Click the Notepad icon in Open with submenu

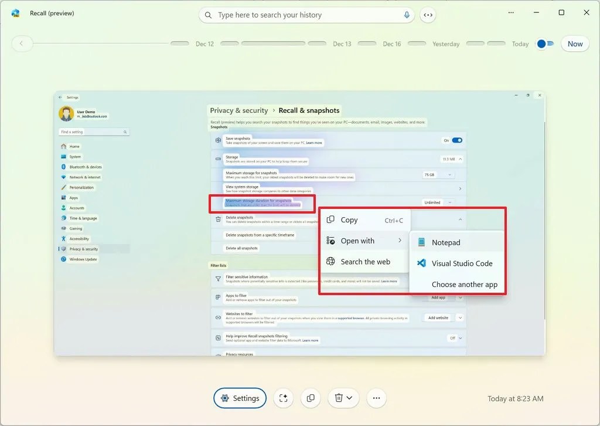(x=422, y=242)
